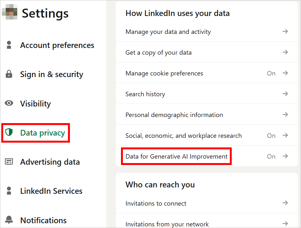Image resolution: width=301 pixels, height=228 pixels.
Task: Disable Social, economic, and workplace research
Action: [271, 135]
